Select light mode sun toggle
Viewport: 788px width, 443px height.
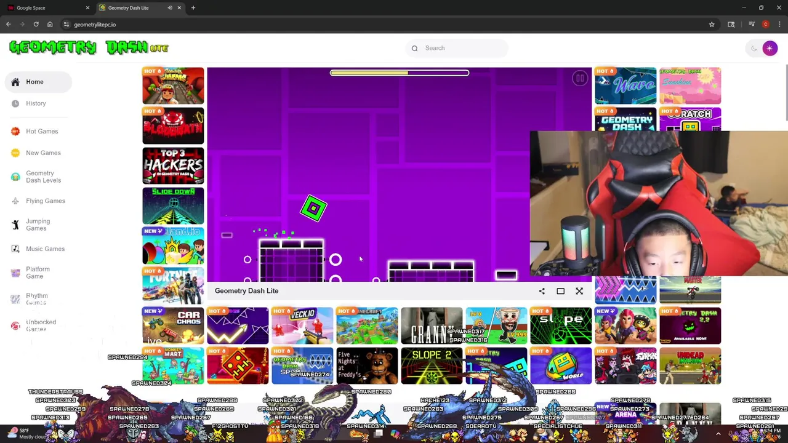point(770,48)
